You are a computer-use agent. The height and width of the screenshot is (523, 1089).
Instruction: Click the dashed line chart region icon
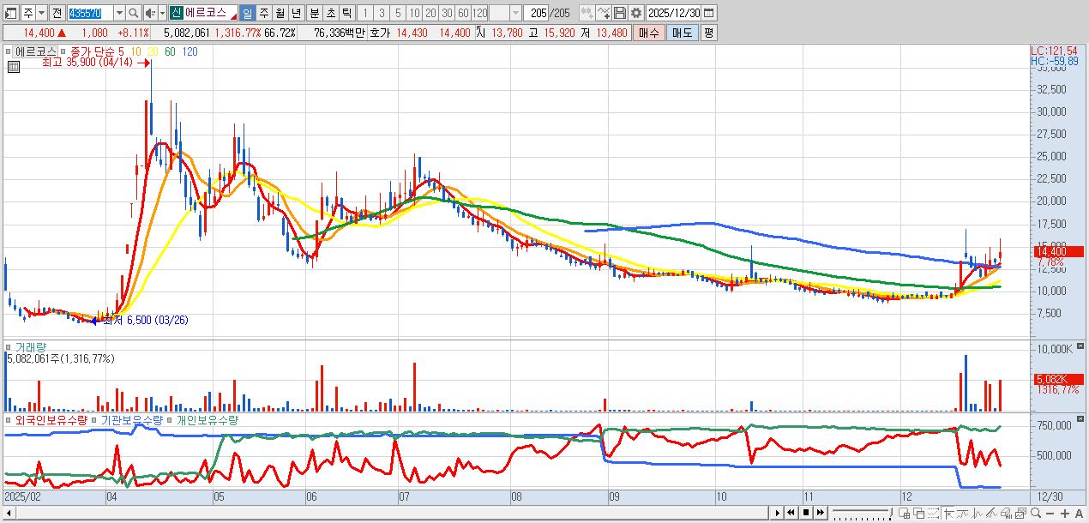click(x=933, y=513)
